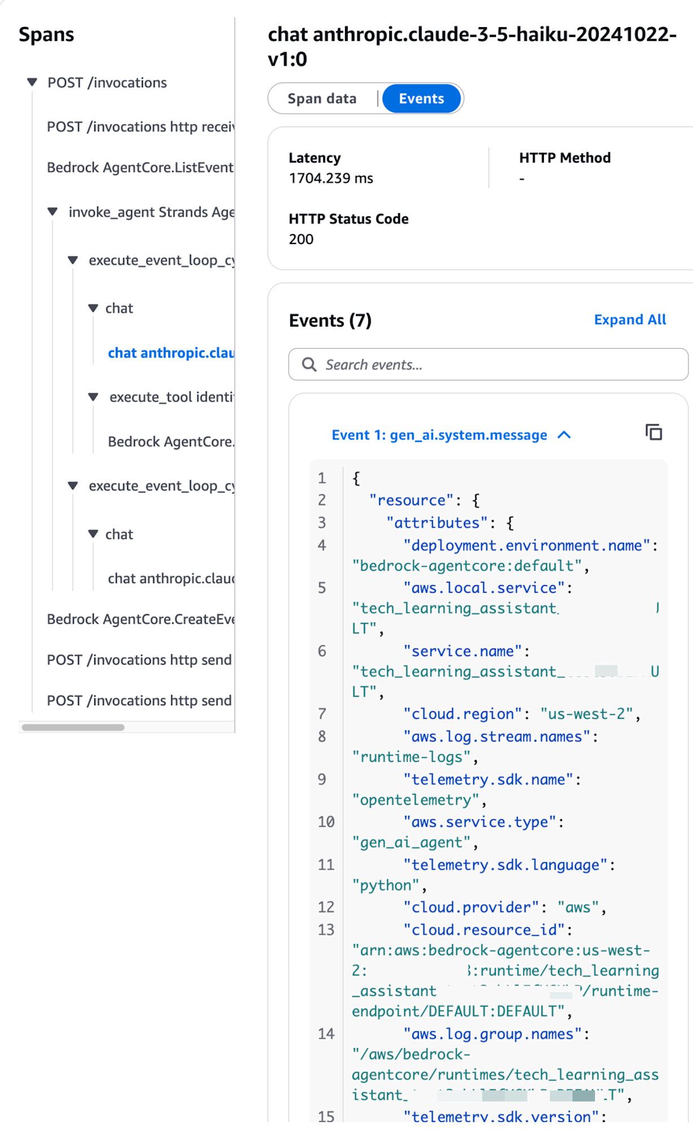Click the magnifier icon in the events search
The height and width of the screenshot is (1130, 693).
tap(309, 364)
